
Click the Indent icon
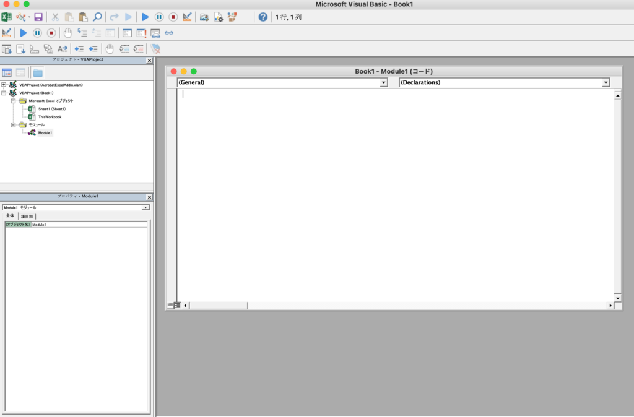79,49
